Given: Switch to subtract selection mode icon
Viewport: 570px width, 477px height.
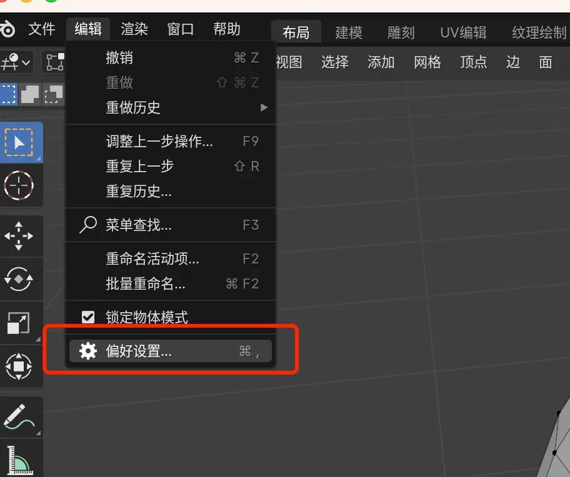Looking at the screenshot, I should point(54,94).
